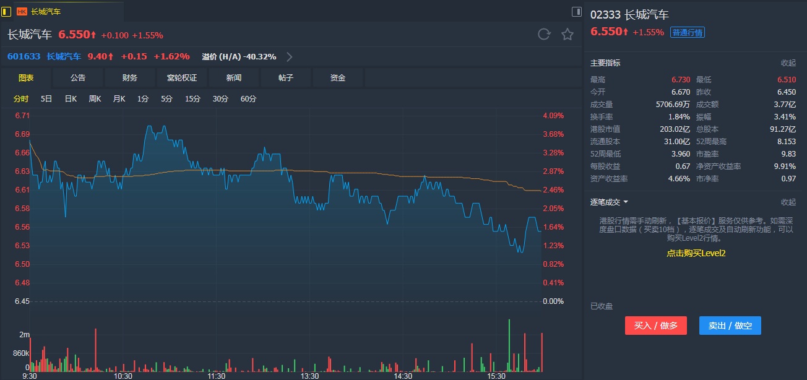Click the orange HK market badge
Screen dimensions: 807x380
22,12
